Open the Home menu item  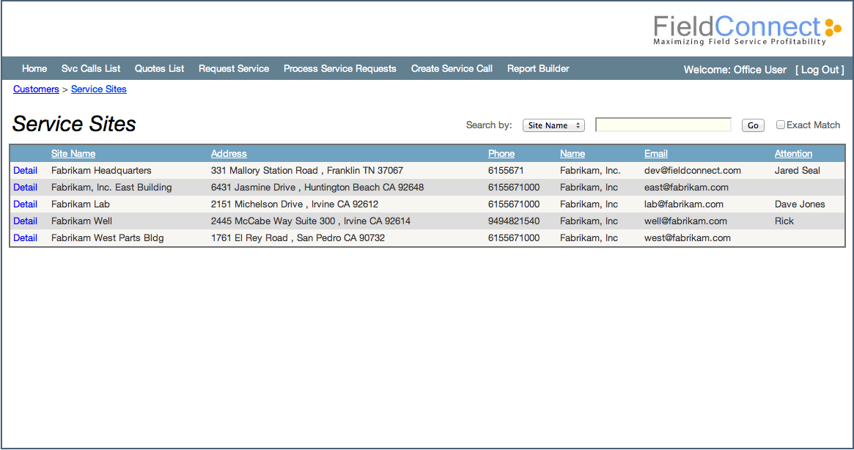[34, 69]
